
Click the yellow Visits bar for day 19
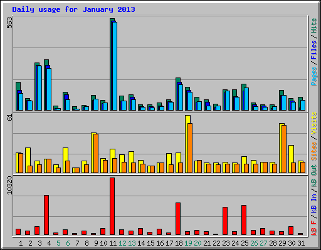point(187,144)
